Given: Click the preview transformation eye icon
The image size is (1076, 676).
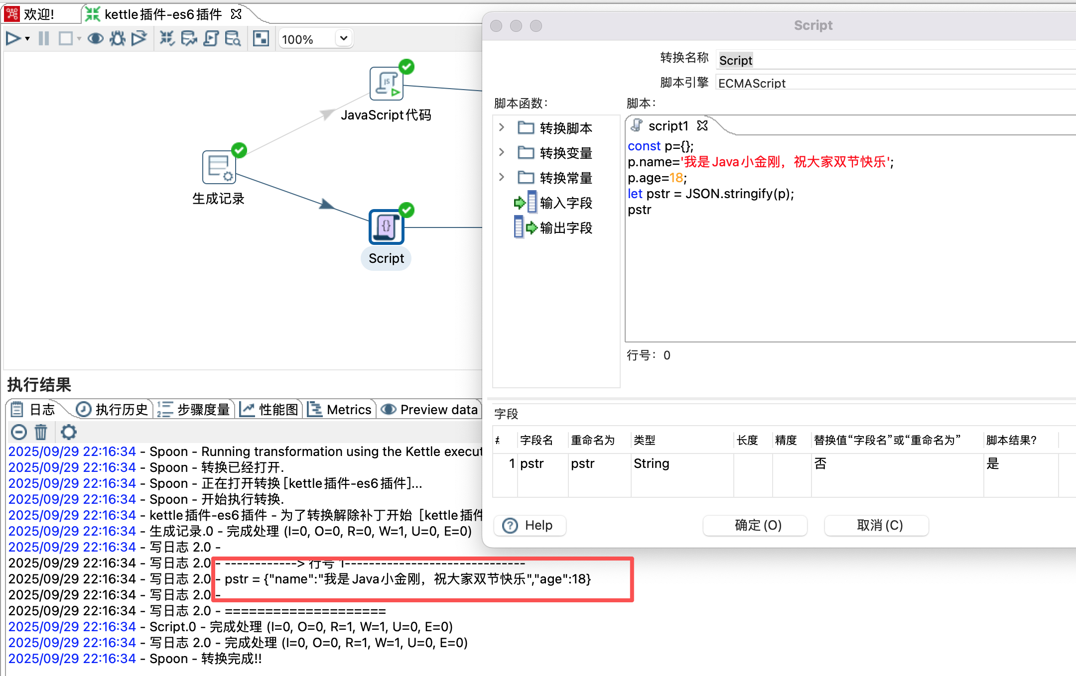Looking at the screenshot, I should coord(95,38).
